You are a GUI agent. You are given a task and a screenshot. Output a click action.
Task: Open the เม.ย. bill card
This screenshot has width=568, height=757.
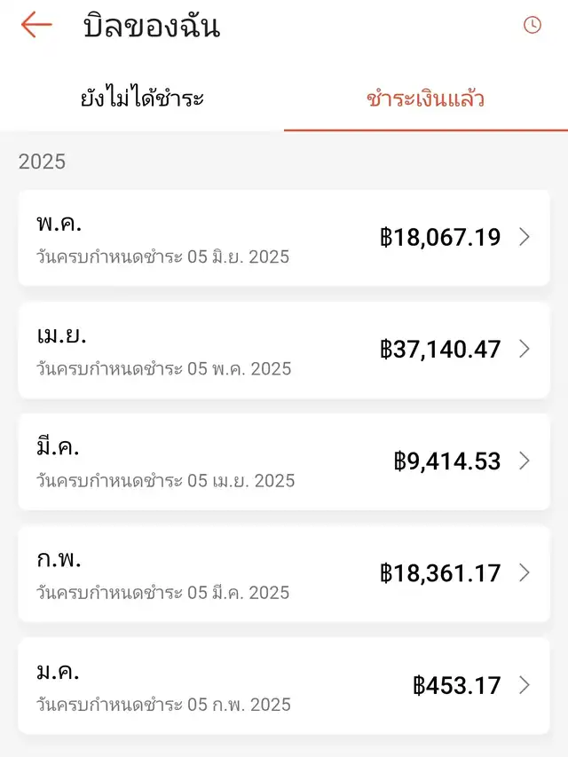(x=284, y=350)
